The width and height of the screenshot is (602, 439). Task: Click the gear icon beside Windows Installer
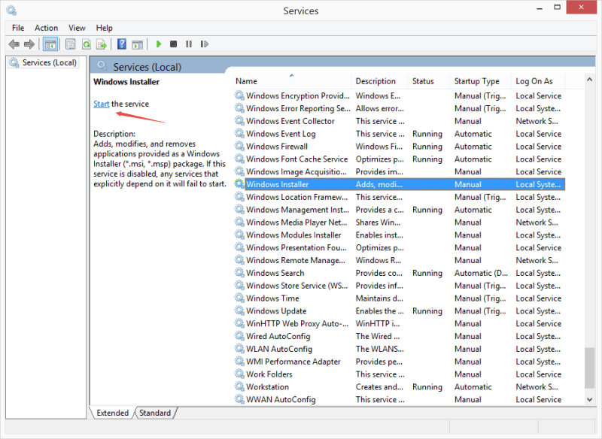tap(239, 184)
